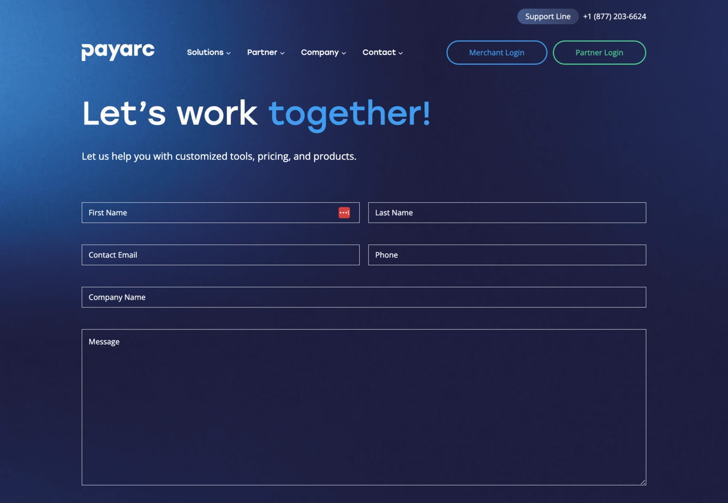The width and height of the screenshot is (728, 503).
Task: Expand the Contact menu
Action: 383,53
